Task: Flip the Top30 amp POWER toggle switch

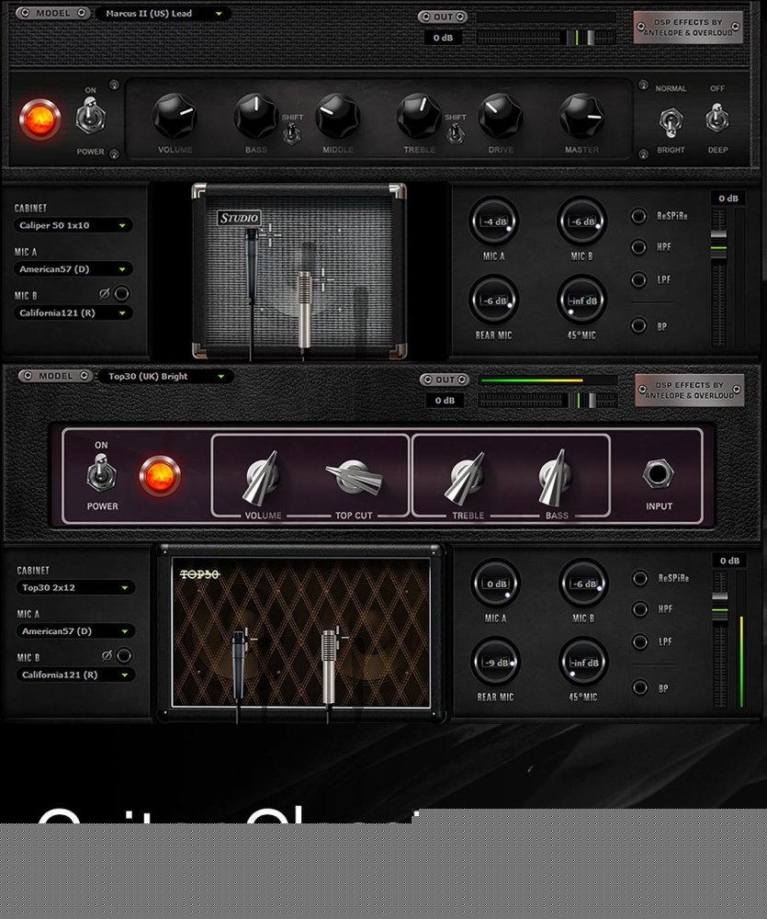Action: click(x=101, y=472)
